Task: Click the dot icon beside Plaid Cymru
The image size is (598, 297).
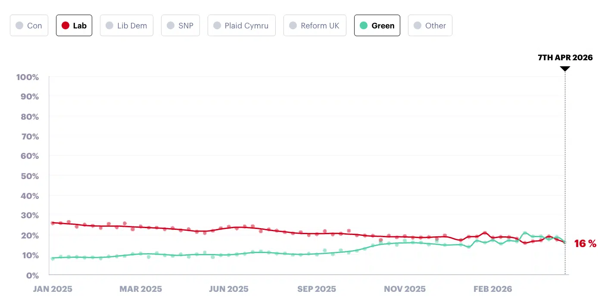Action: coord(217,25)
